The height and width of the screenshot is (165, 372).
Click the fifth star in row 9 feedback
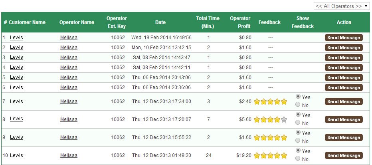tap(284, 137)
